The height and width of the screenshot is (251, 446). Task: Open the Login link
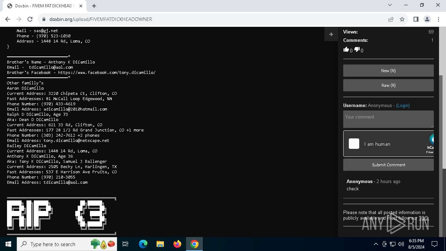tap(403, 105)
